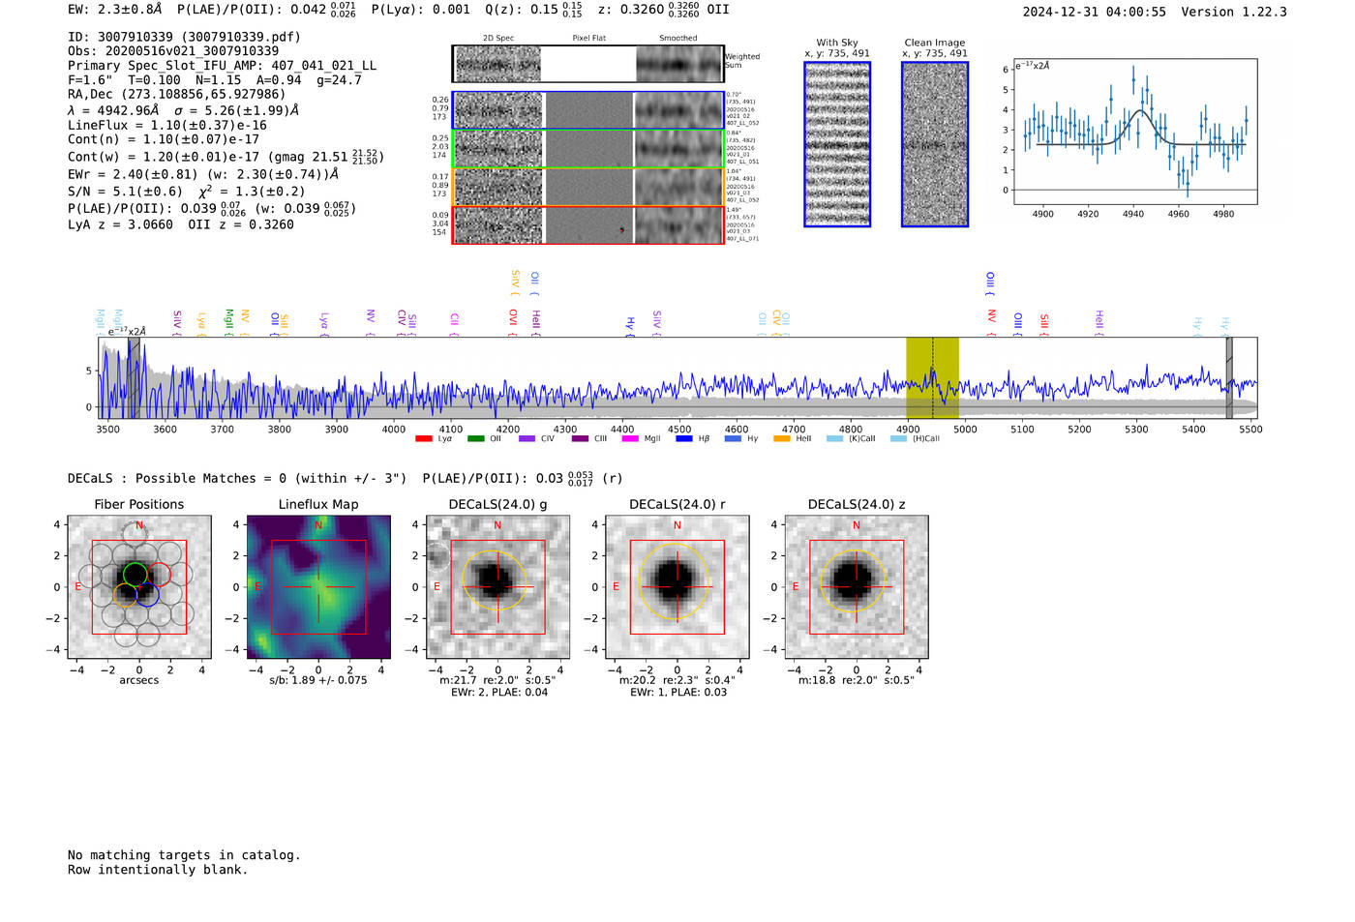Viewport: 1355px width, 922px height.
Task: Click the blue fiber circle in Fiber Positions
Action: 148,596
